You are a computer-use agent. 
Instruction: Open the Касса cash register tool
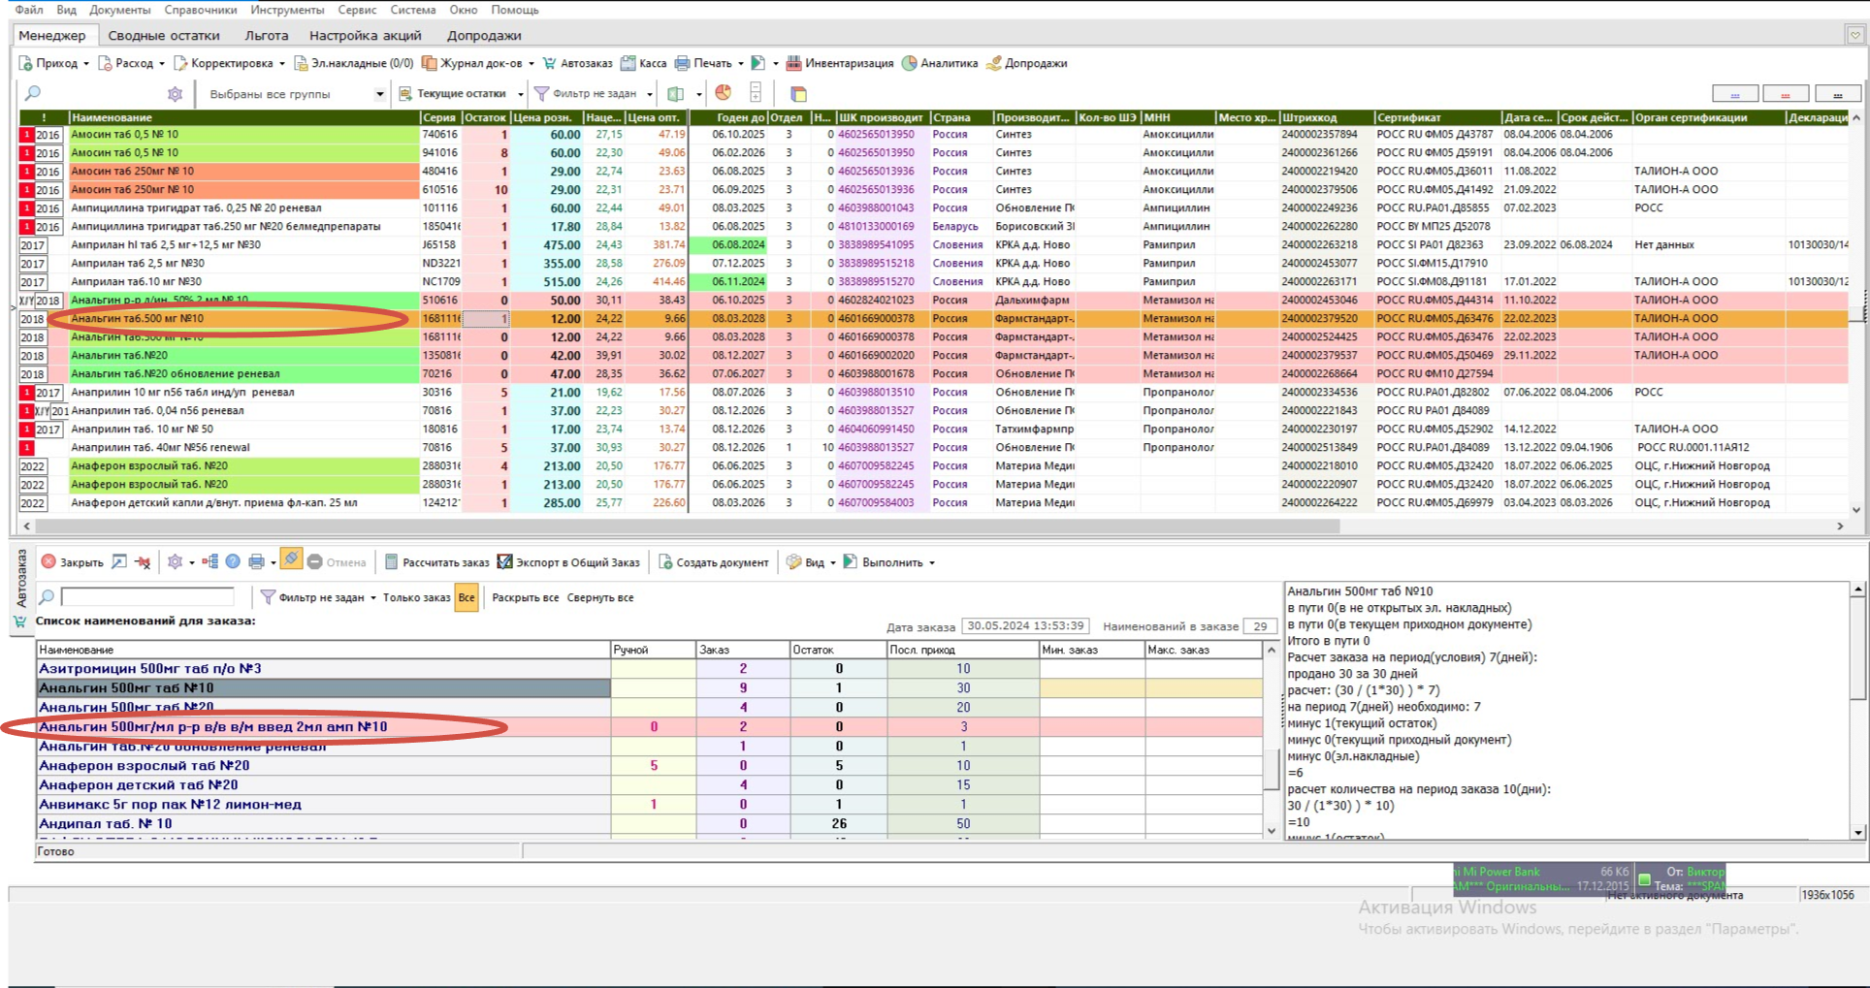643,63
